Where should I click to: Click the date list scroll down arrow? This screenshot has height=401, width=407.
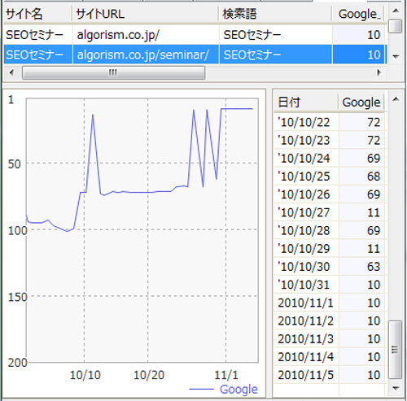(x=396, y=388)
